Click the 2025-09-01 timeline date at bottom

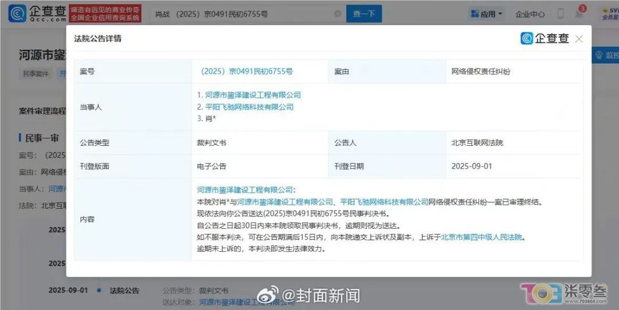click(x=68, y=291)
